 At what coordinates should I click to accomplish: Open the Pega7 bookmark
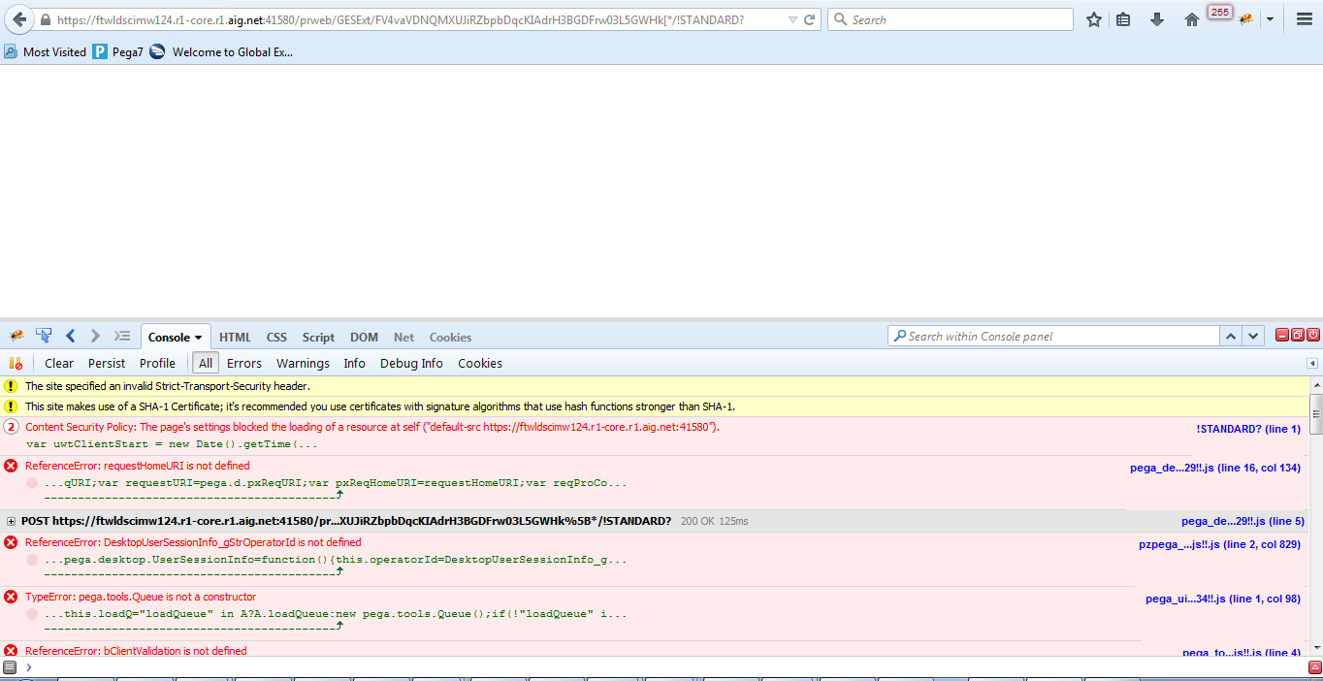[118, 52]
